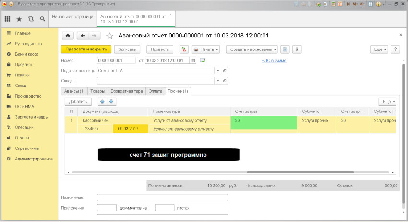
Task: Expand the Печать dropdown button
Action: (x=205, y=49)
